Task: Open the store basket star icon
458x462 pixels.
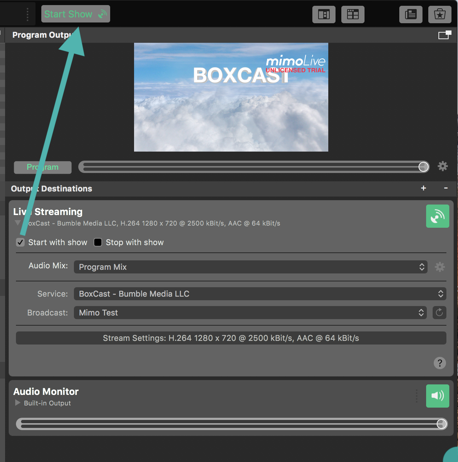Action: 440,15
